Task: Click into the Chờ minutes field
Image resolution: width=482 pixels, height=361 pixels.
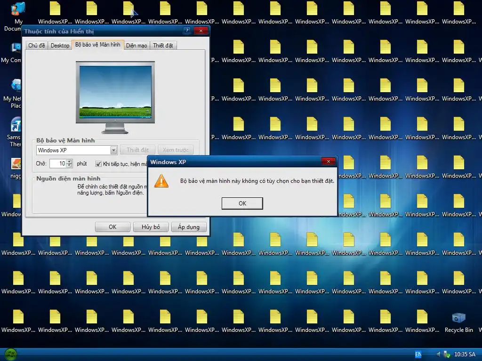Action: pos(58,164)
